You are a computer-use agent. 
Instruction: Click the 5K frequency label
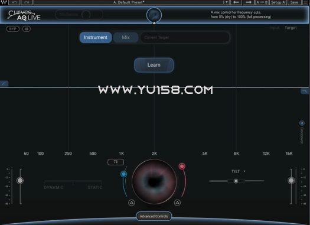tap(205, 154)
